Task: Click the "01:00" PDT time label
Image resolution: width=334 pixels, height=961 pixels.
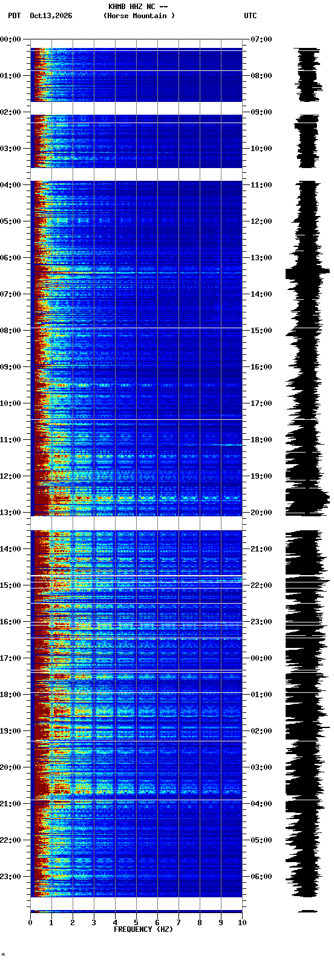Action: 10,76
